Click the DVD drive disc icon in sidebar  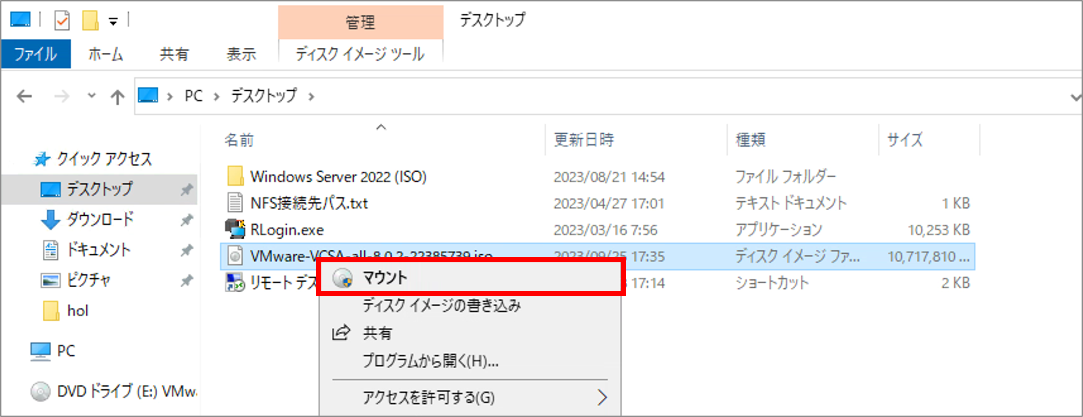40,391
